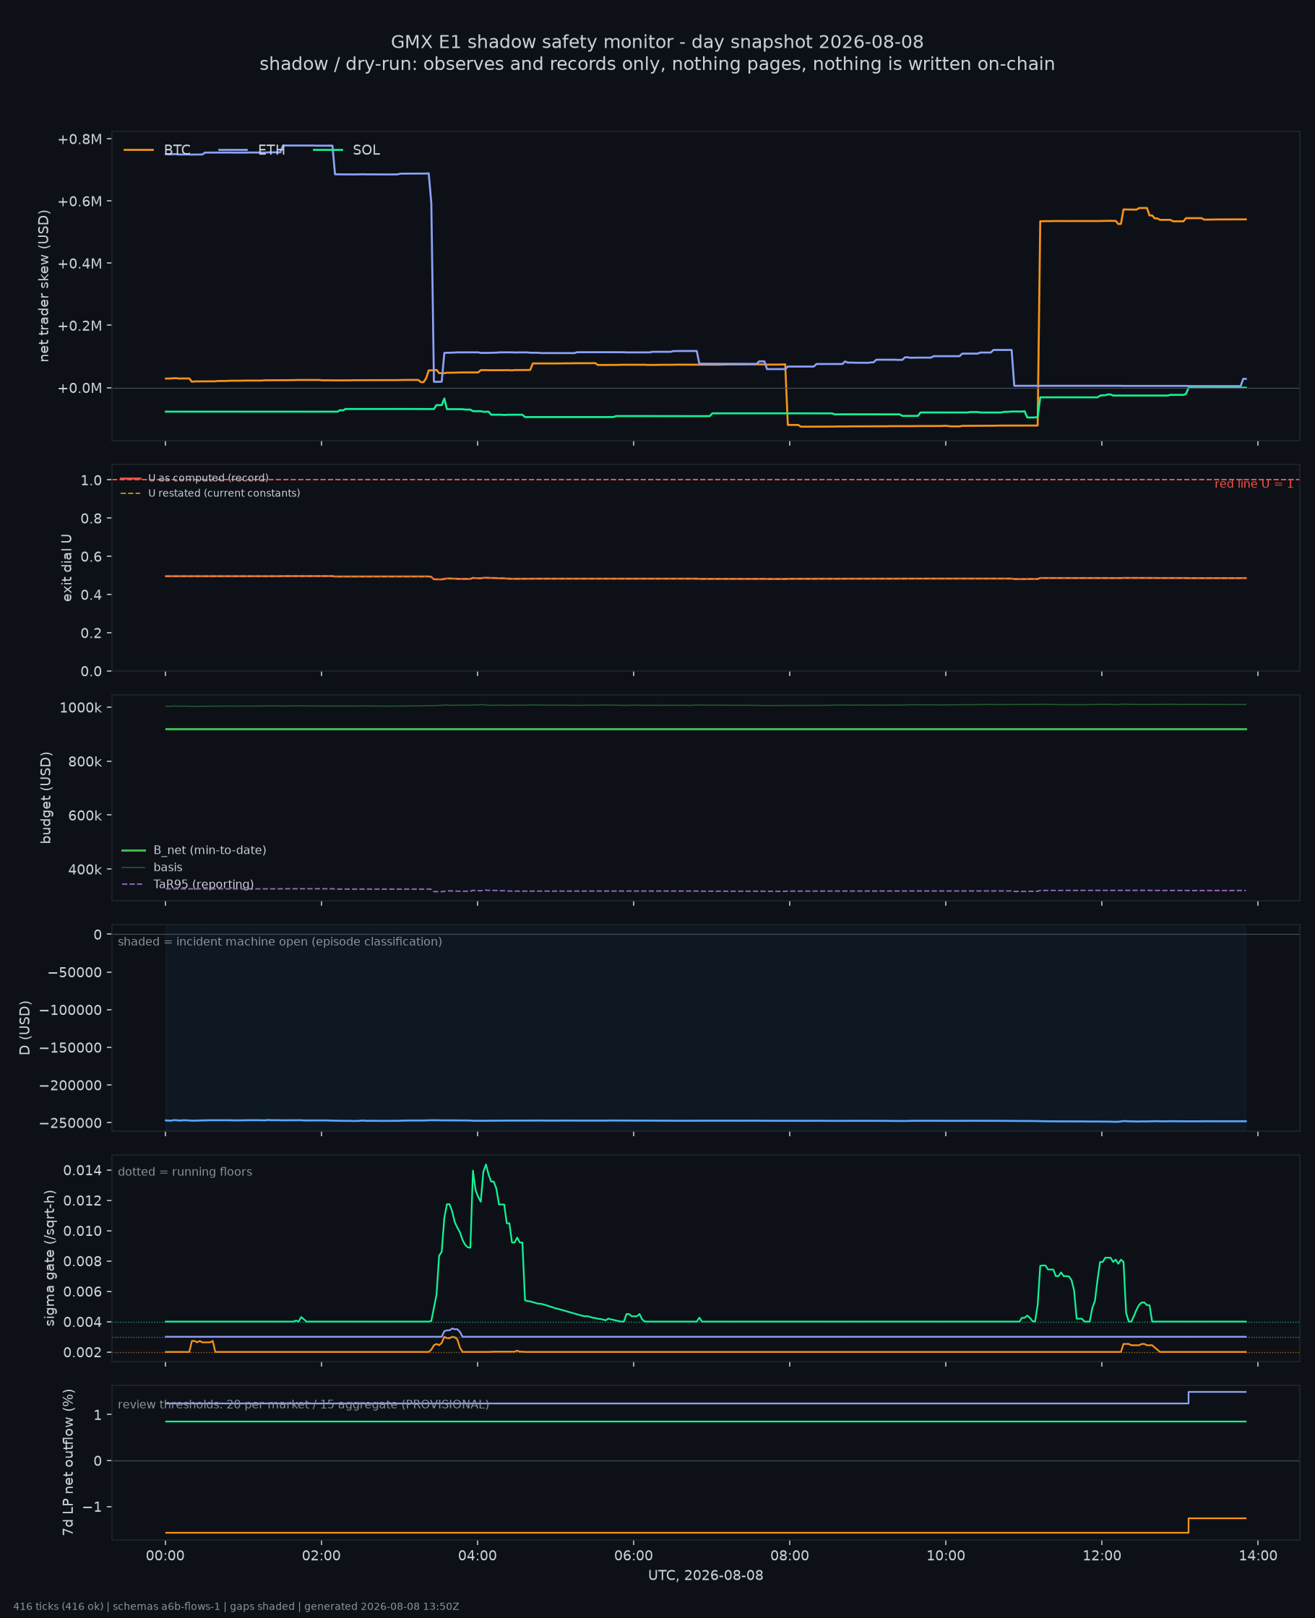Click the 'budget (USD)' axis label

(x=46, y=797)
